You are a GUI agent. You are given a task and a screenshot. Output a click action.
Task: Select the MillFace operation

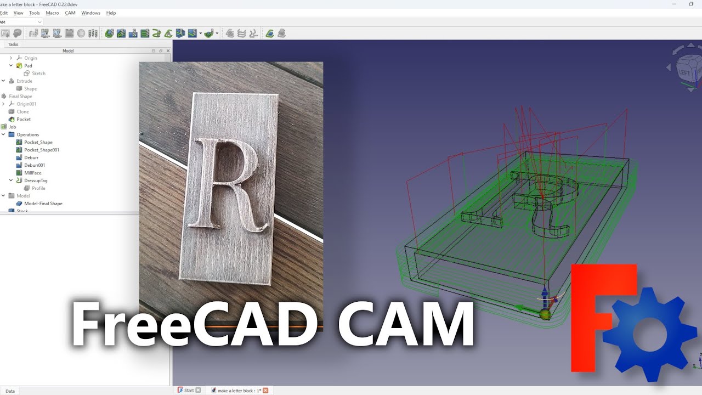(33, 173)
